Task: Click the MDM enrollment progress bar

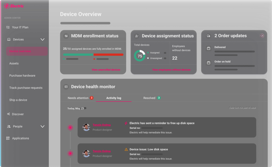Action: click(x=93, y=55)
